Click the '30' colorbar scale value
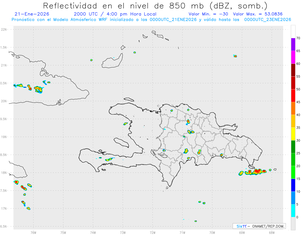This screenshot has height=236, width=305. point(298,141)
